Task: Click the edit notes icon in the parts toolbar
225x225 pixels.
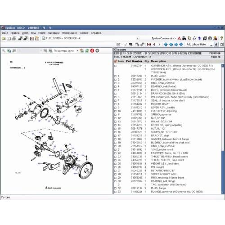Action: click(118, 45)
